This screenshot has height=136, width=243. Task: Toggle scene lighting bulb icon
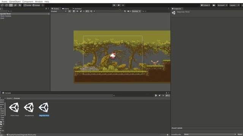click(x=74, y=11)
